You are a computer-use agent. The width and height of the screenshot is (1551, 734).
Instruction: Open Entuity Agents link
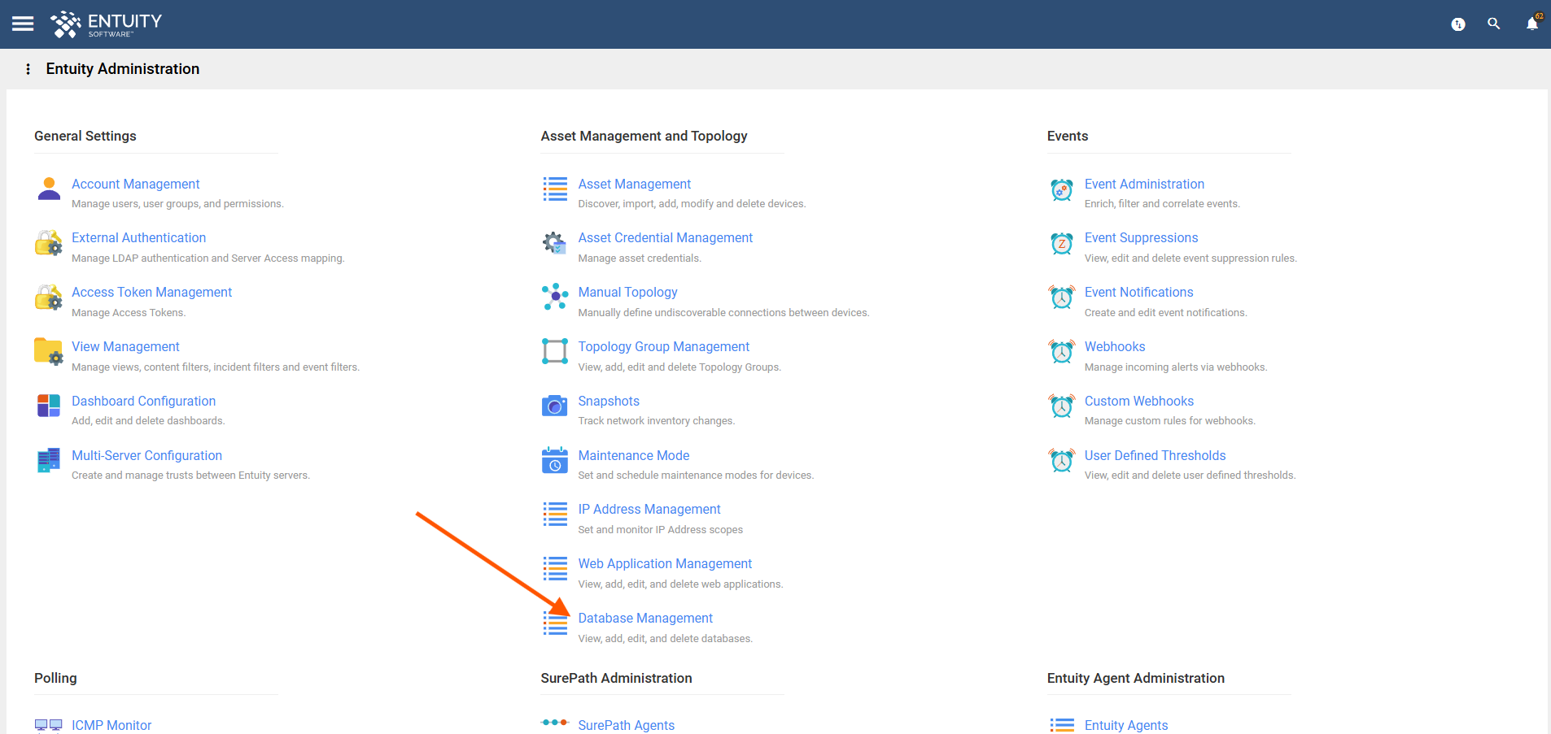[1126, 725]
